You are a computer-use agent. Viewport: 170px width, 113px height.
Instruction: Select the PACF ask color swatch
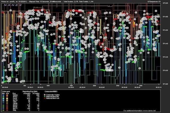(x=7, y=99)
